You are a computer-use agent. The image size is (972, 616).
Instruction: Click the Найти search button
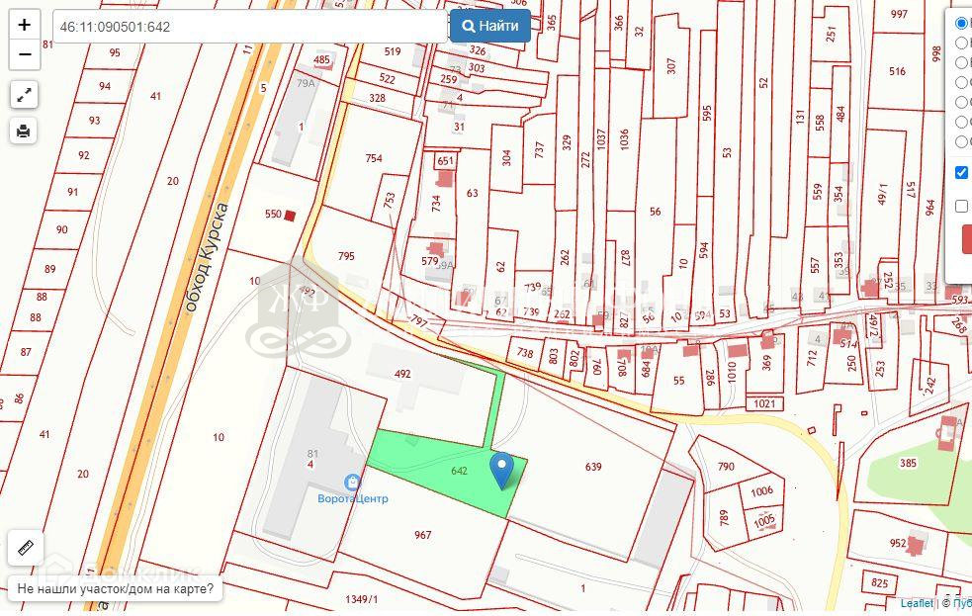point(489,26)
